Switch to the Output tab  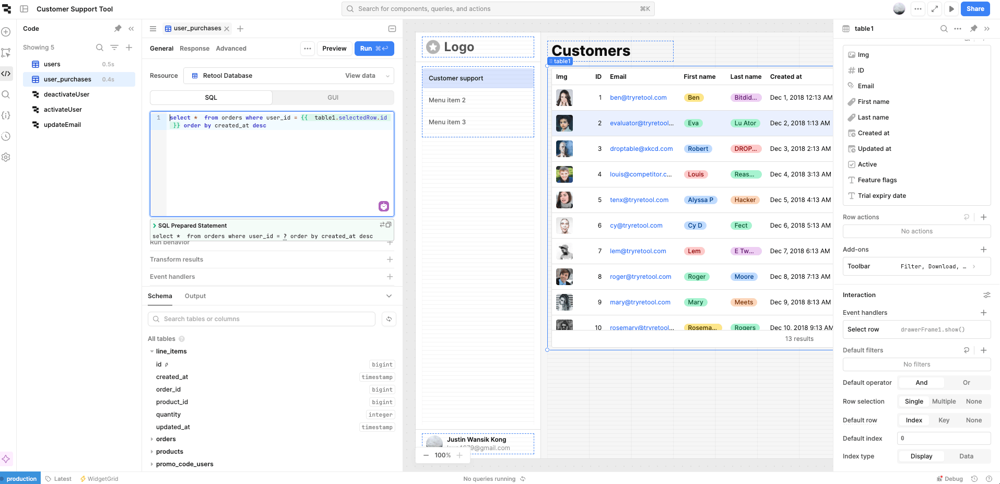pyautogui.click(x=195, y=296)
